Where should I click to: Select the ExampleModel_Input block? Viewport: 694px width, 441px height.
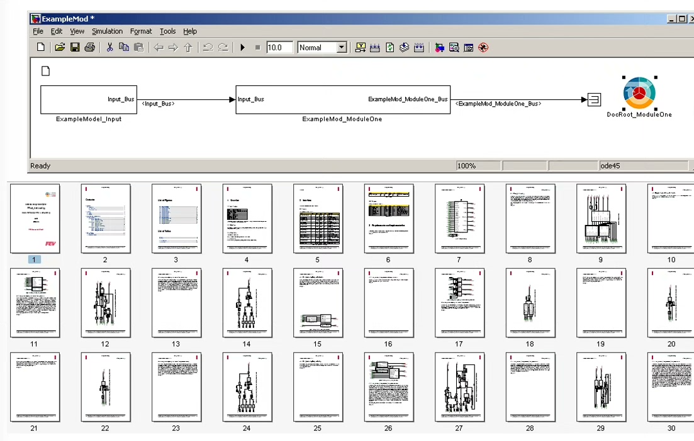tap(89, 99)
